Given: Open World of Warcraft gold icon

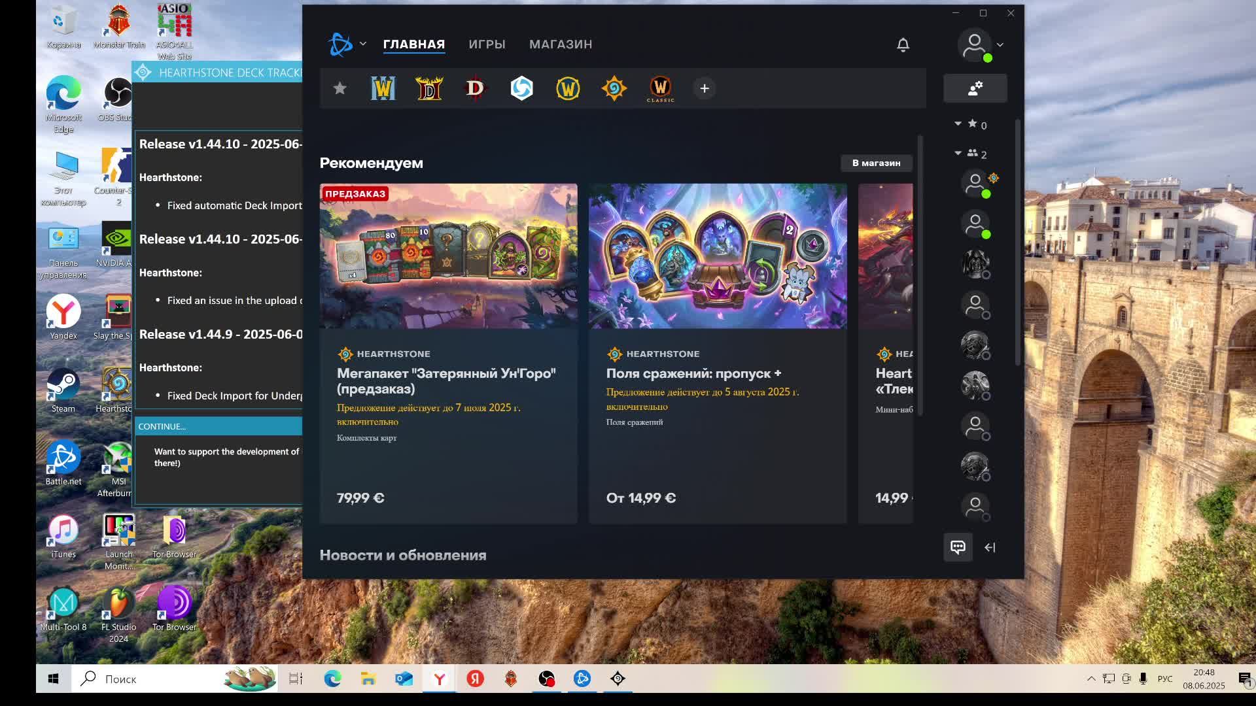Looking at the screenshot, I should pos(568,88).
